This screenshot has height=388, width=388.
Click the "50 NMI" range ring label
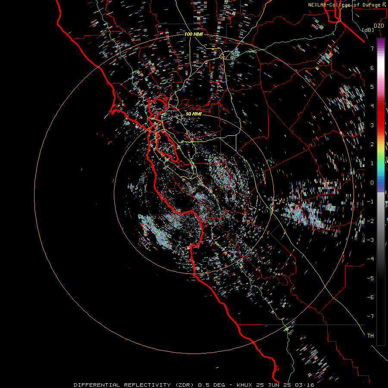pos(194,114)
